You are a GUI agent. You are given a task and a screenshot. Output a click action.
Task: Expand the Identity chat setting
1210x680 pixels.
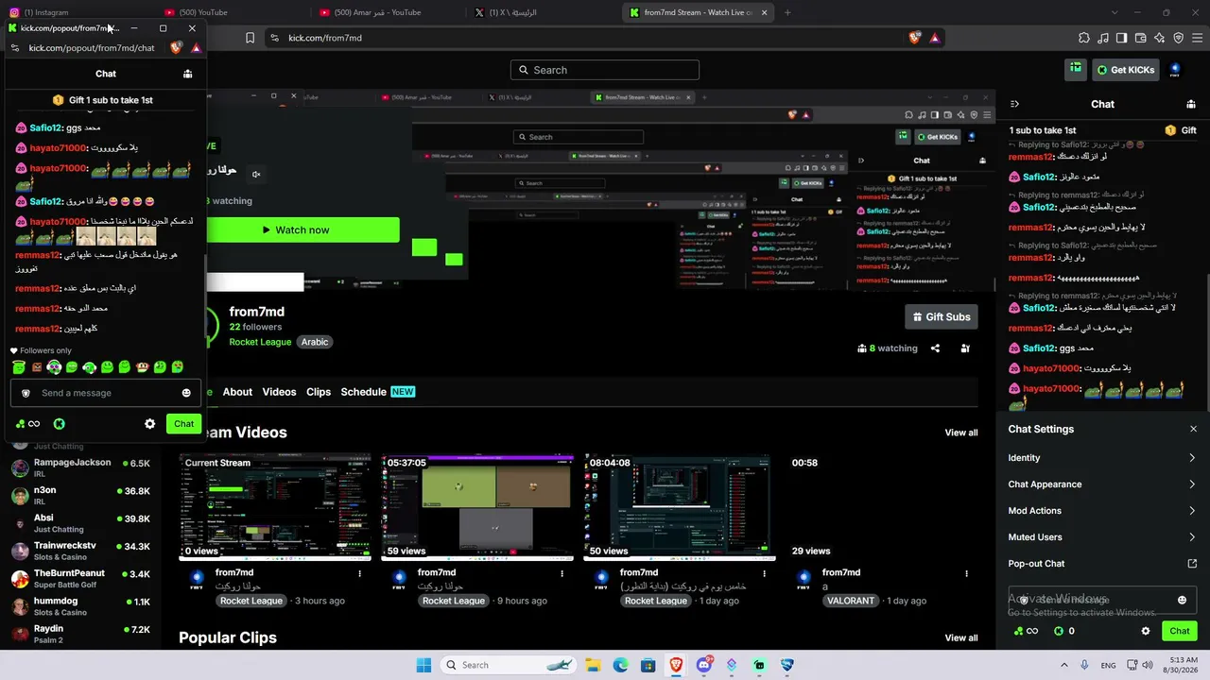1102,458
